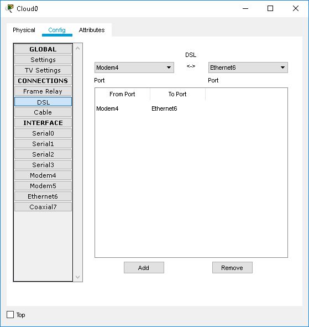
Task: Select the Modem4 to Ethernet6 table row
Action: tap(191, 108)
